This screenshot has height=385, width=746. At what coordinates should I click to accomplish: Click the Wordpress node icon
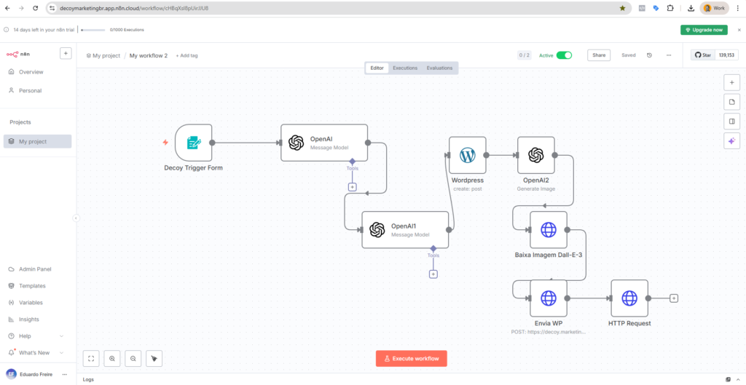(467, 155)
